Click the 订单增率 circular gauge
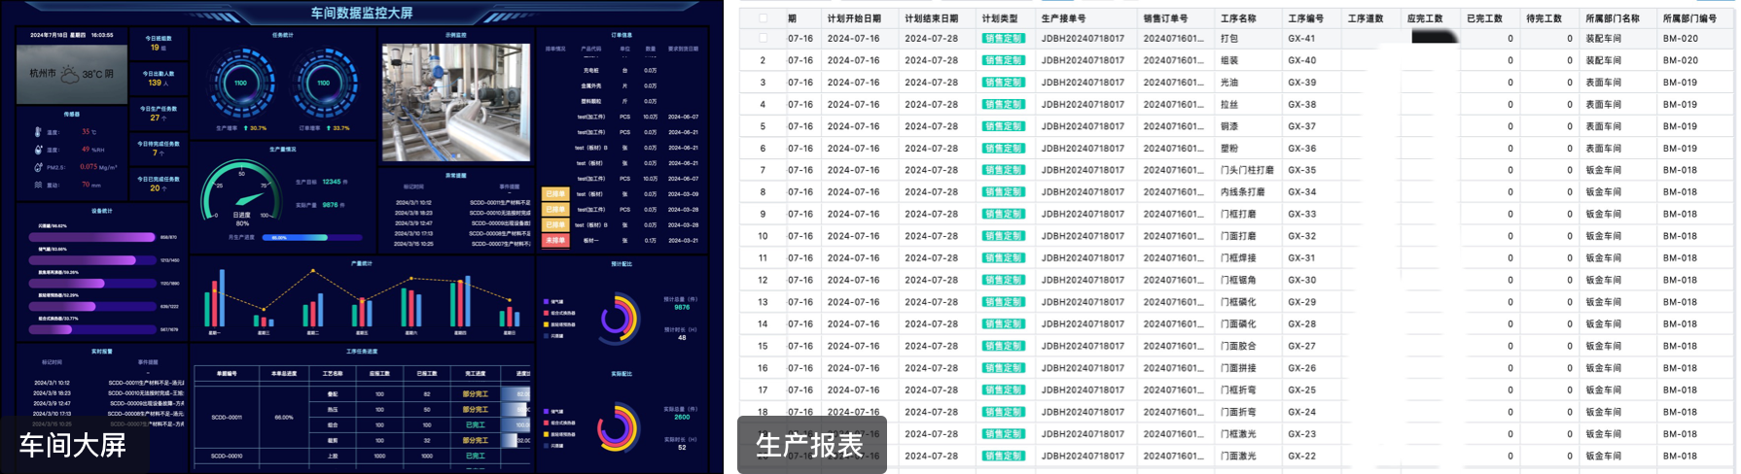The height and width of the screenshot is (474, 1741). [x=324, y=83]
